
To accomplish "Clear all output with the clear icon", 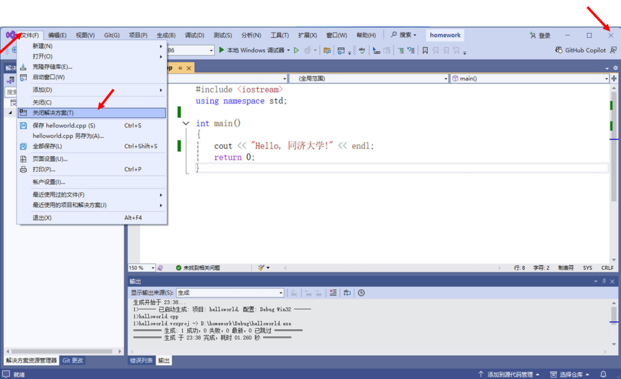I will [333, 292].
